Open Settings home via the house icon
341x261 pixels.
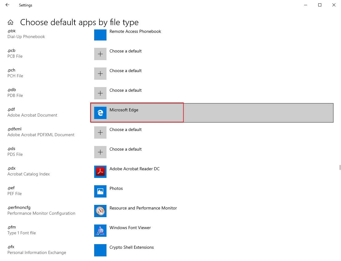[x=10, y=22]
